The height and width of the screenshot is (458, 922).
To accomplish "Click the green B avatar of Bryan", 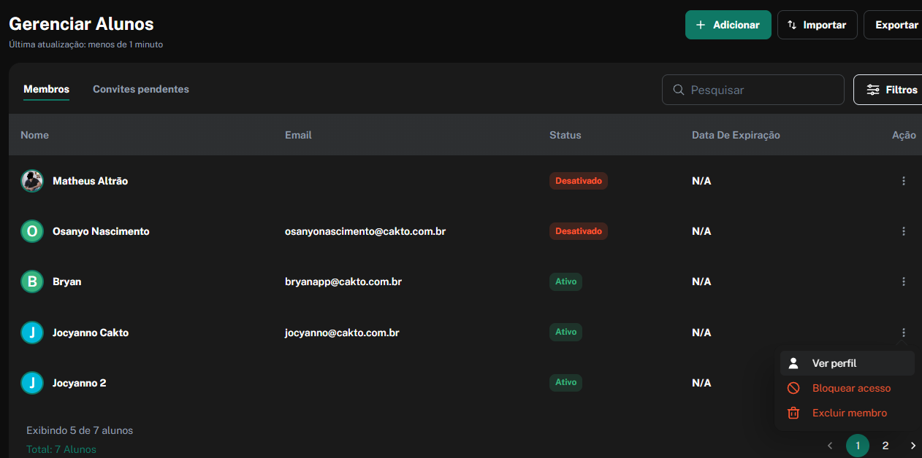I will [x=32, y=282].
